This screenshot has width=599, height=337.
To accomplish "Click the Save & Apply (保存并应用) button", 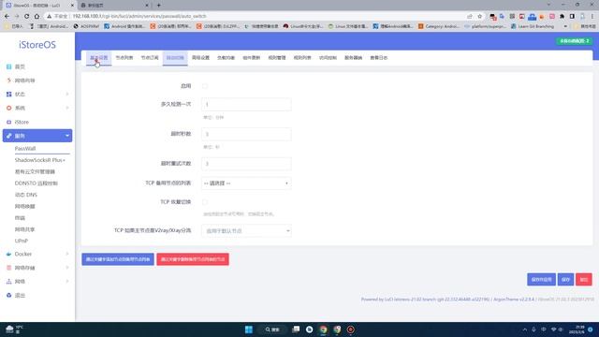I will click(x=541, y=279).
